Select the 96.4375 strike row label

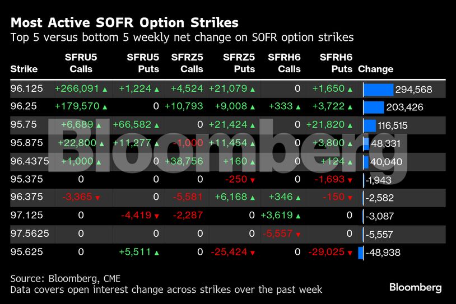(x=28, y=162)
